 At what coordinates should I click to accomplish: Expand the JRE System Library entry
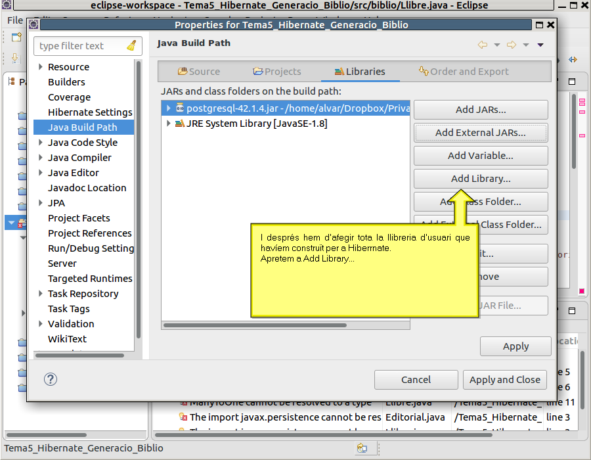[x=169, y=124]
